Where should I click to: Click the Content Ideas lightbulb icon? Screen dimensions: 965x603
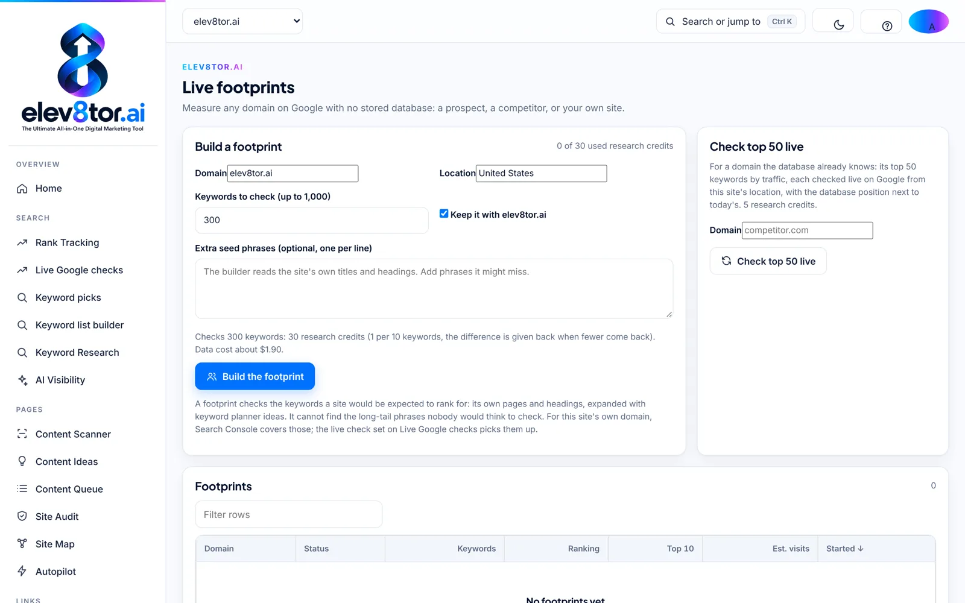22,461
